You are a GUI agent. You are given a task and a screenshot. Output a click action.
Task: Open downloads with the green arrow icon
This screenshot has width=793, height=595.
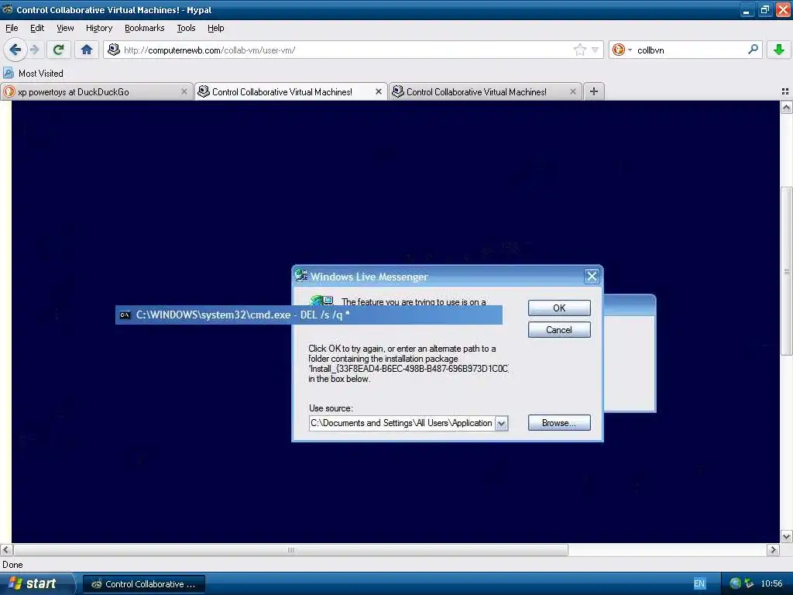tap(779, 50)
